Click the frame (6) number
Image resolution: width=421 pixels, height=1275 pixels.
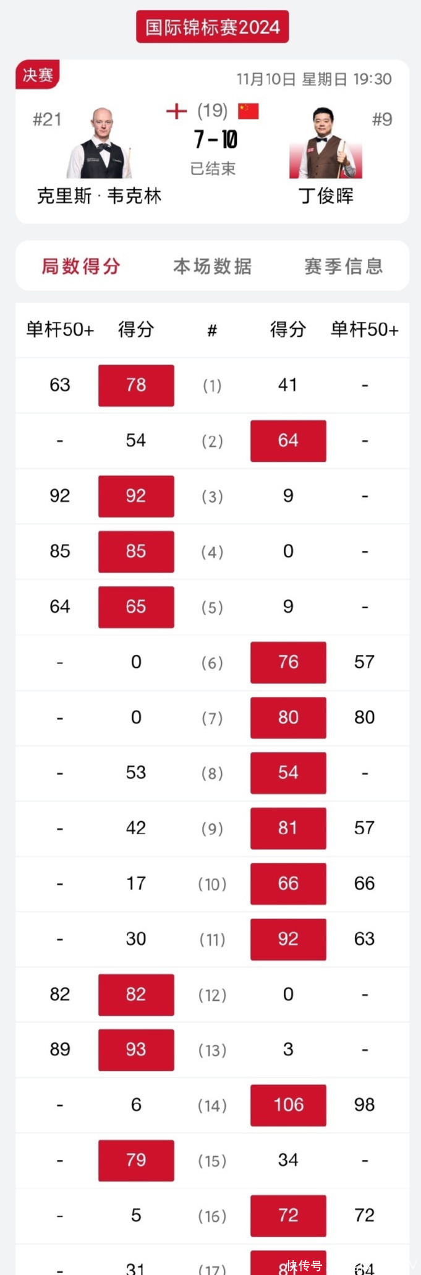click(x=212, y=663)
